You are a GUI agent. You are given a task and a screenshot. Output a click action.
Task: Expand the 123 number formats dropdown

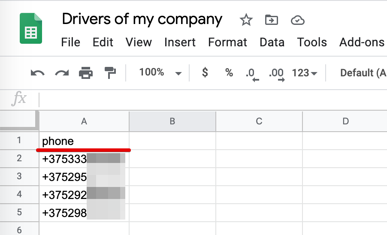click(304, 73)
